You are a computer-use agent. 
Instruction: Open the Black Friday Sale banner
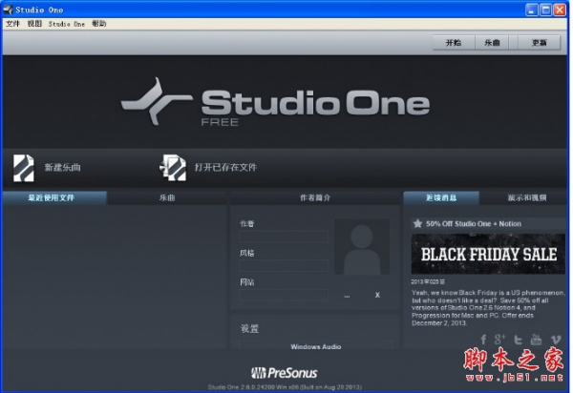click(488, 254)
